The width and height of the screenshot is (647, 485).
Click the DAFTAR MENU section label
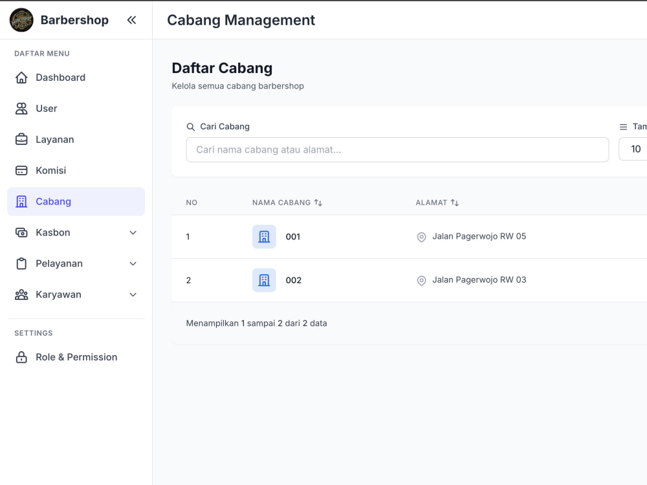click(x=42, y=54)
